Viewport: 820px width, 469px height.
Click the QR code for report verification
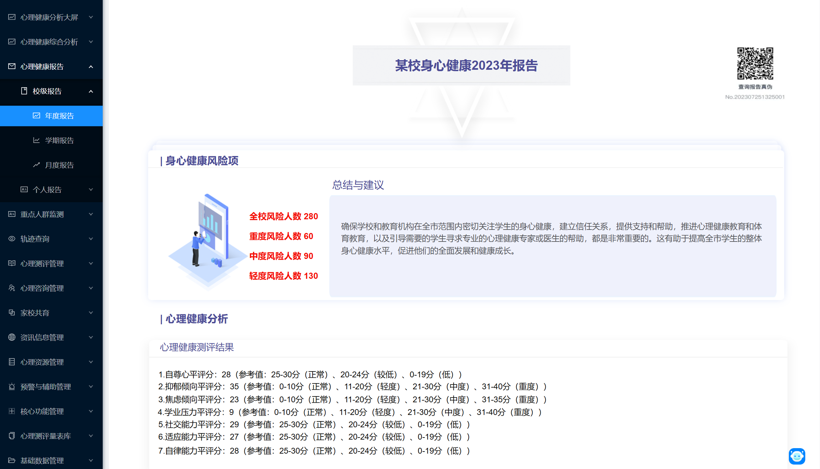[x=755, y=63]
